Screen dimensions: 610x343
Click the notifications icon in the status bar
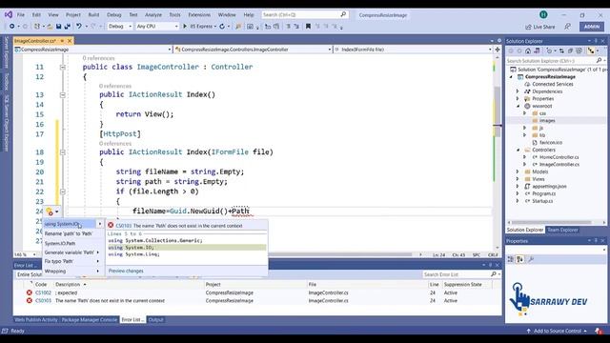[599, 331]
